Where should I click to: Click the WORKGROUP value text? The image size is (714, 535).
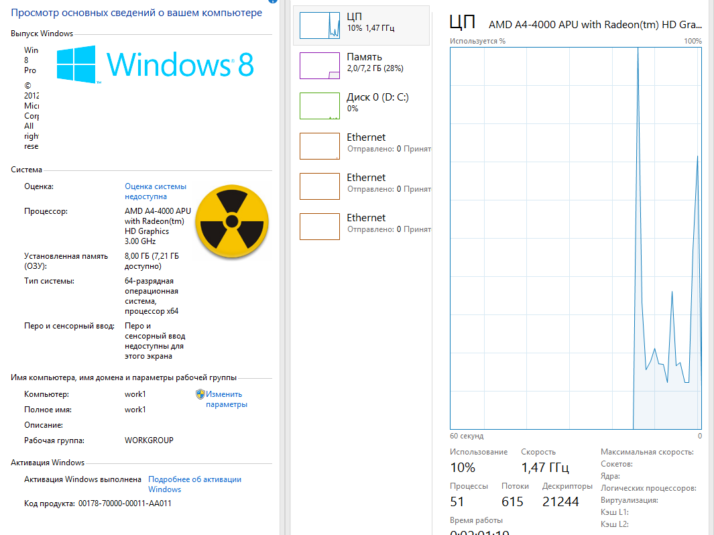149,440
